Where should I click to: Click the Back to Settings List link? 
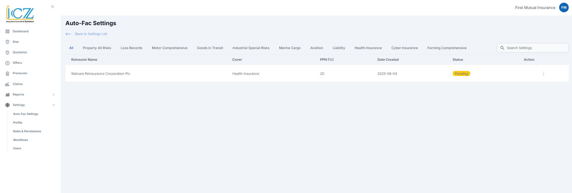(x=91, y=34)
